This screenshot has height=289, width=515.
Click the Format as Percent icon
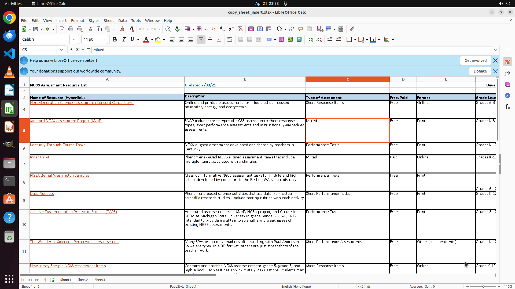coord(281,40)
